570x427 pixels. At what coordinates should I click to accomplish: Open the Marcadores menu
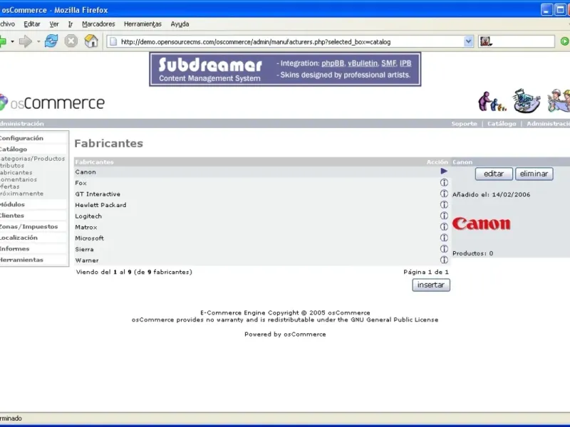click(x=98, y=24)
